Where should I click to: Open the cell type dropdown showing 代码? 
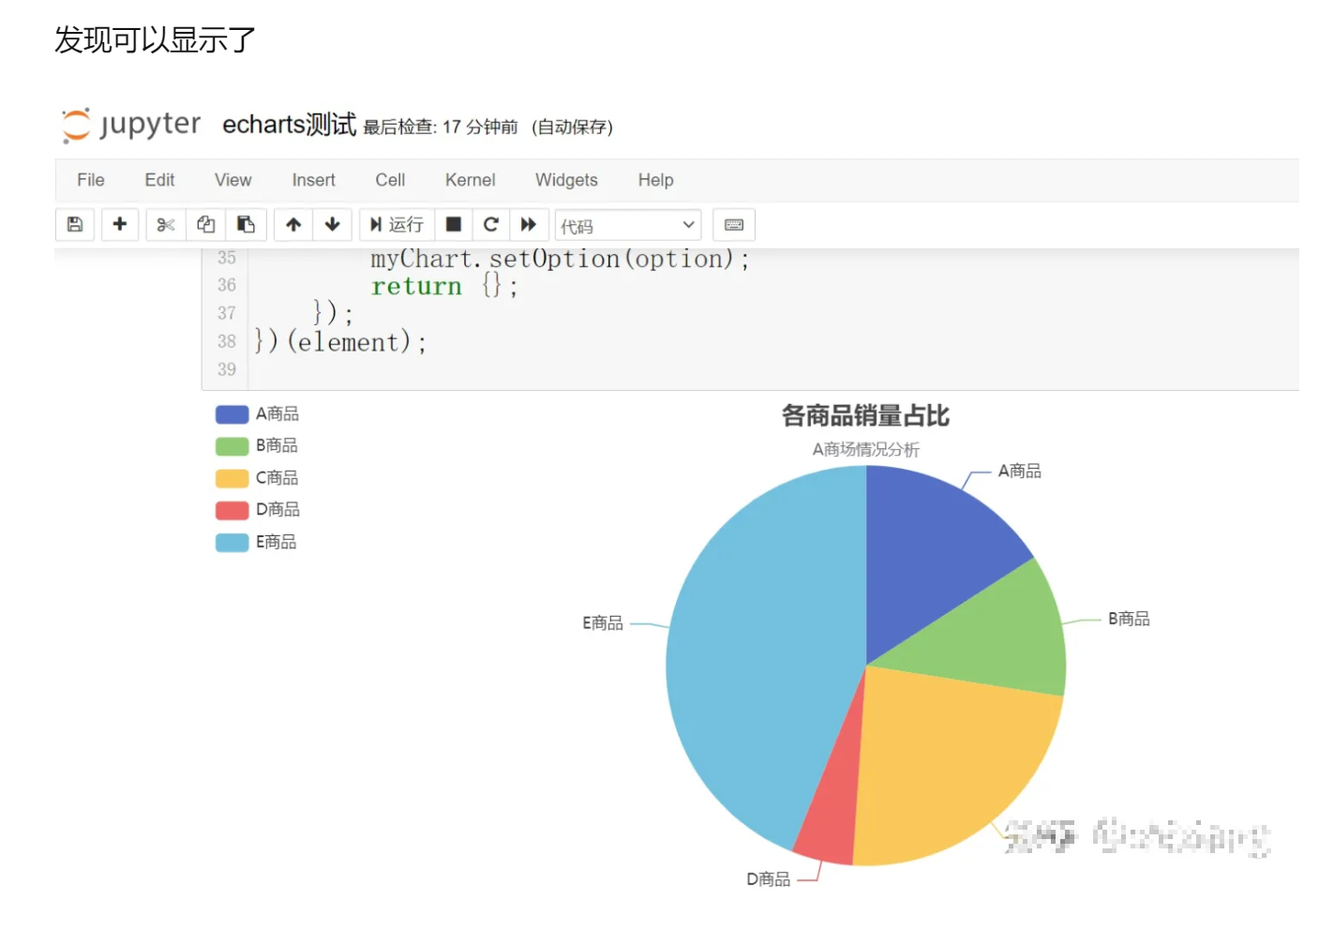[627, 224]
